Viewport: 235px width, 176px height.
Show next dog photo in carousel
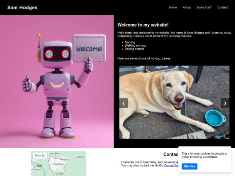pos(225,103)
